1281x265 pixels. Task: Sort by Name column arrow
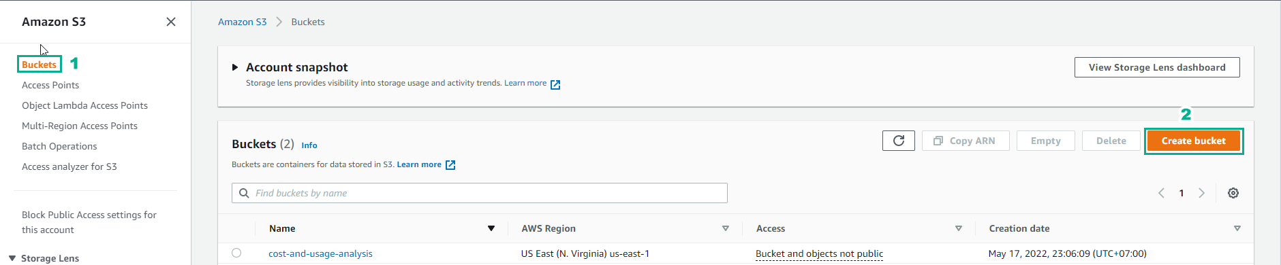[491, 228]
